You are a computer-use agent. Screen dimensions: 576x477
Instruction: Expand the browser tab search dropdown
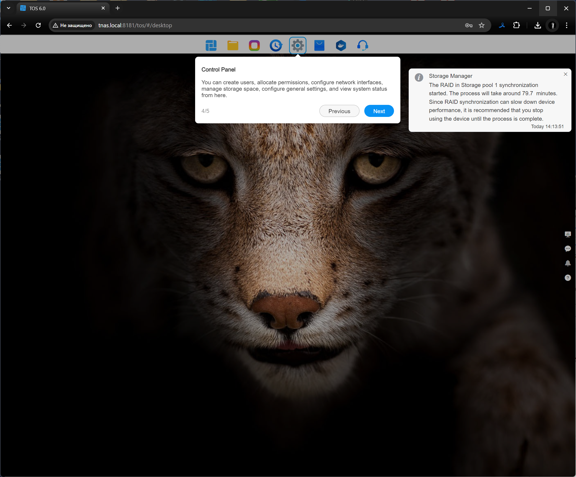point(9,8)
